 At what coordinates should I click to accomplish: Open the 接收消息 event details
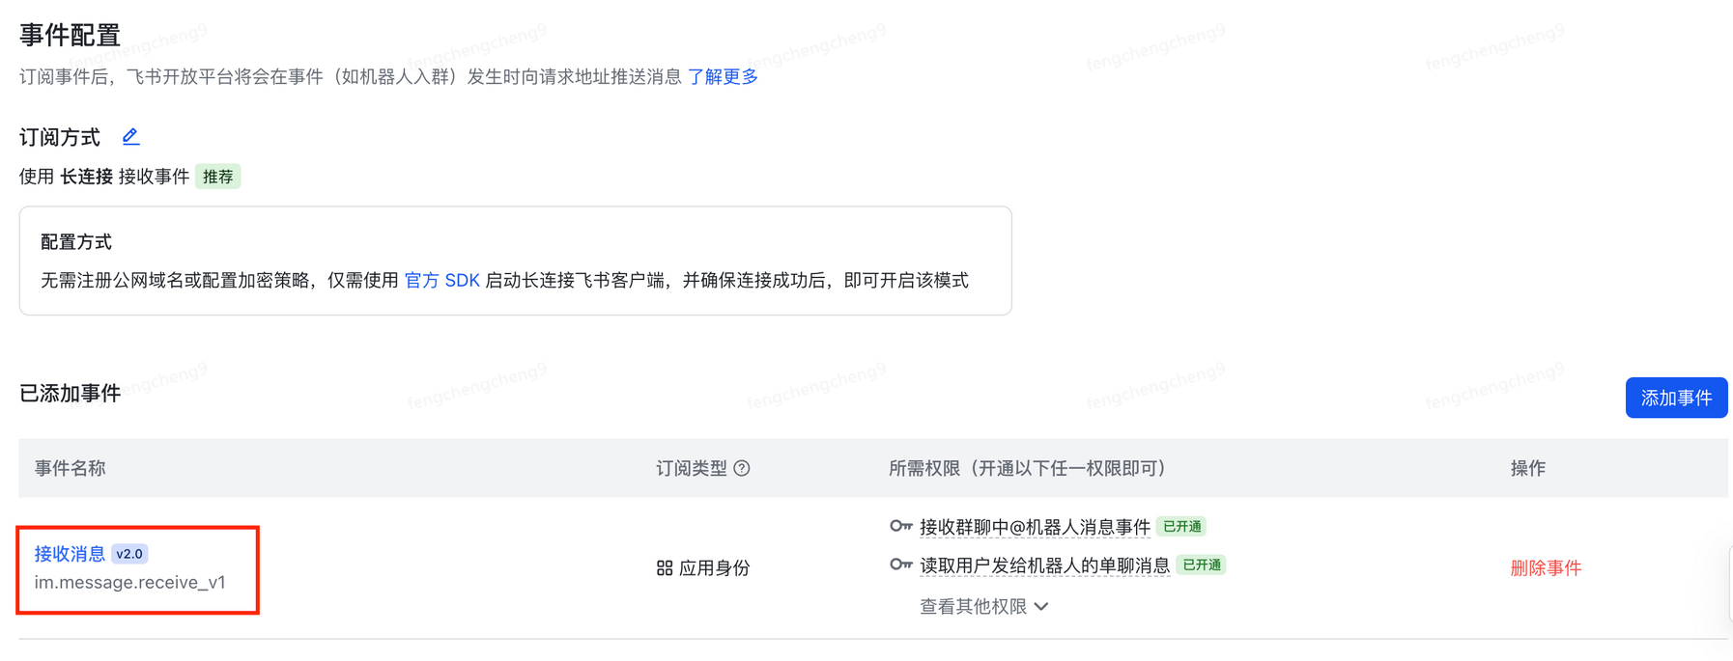point(69,553)
